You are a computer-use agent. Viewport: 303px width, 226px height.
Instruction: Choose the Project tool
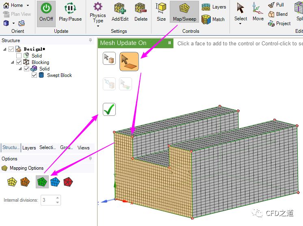279,23
